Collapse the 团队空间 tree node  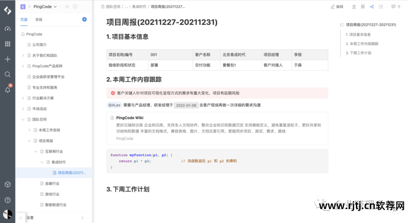(23, 119)
